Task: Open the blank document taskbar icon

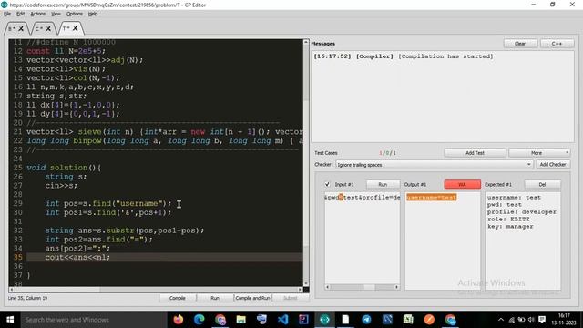Action: coord(345,320)
